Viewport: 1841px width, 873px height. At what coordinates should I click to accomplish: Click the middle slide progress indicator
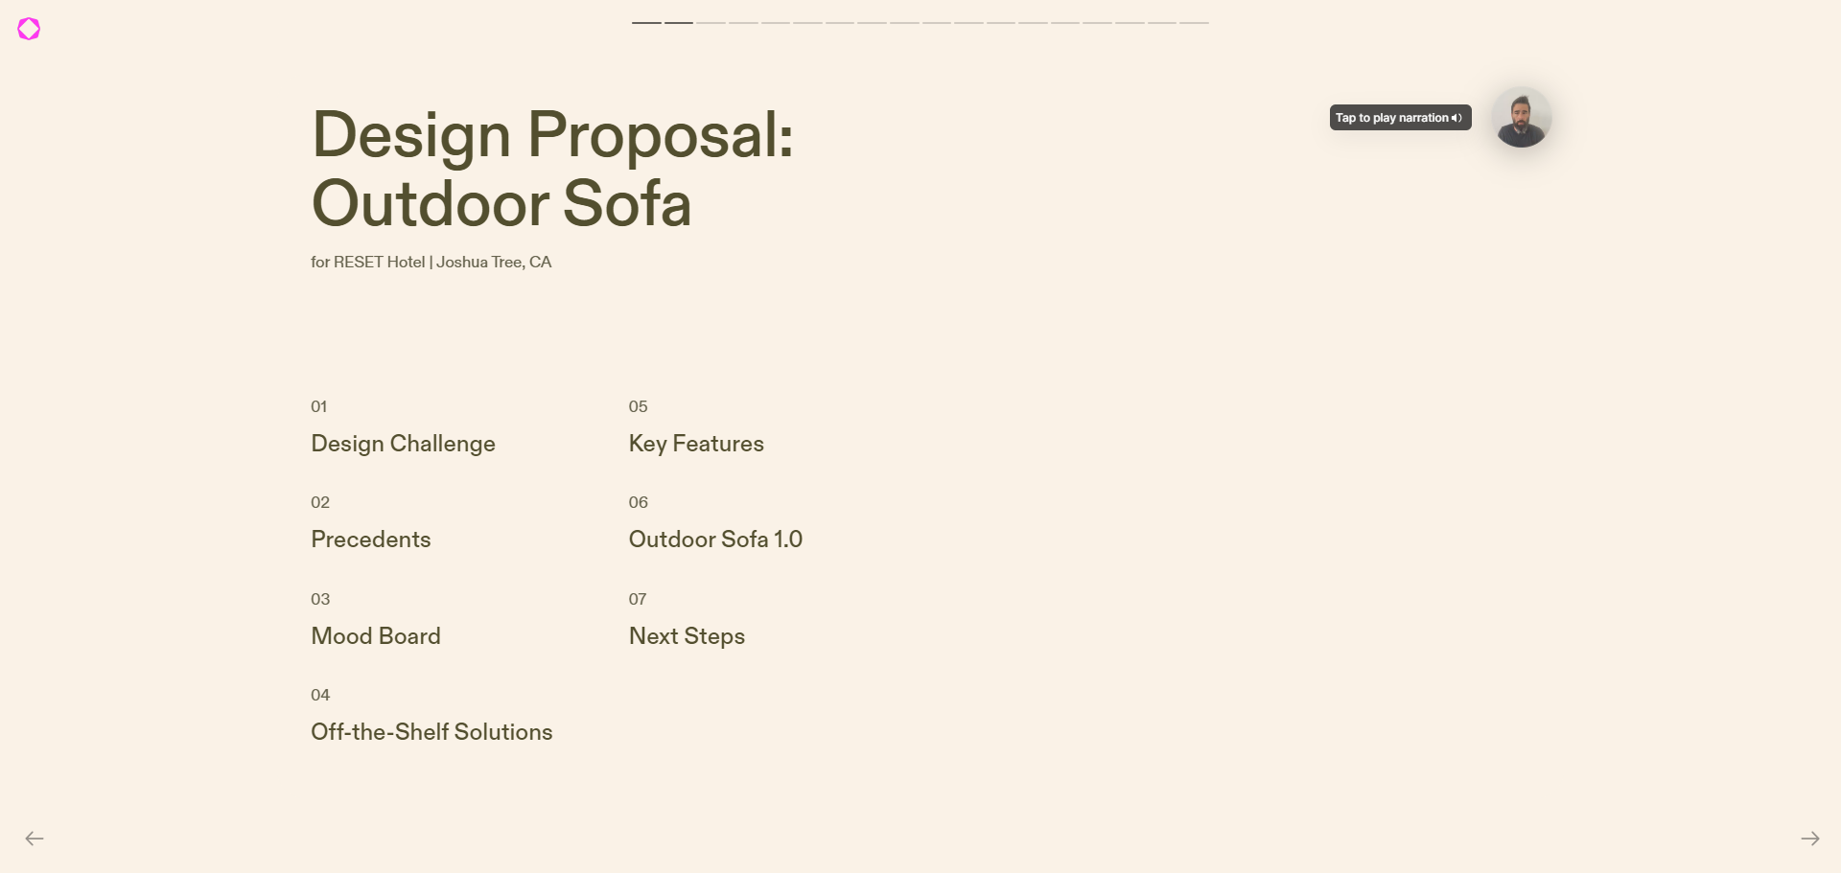tap(903, 21)
